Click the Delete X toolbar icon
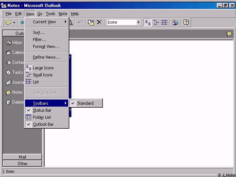Screen dimensions: 236x177 [99, 22]
